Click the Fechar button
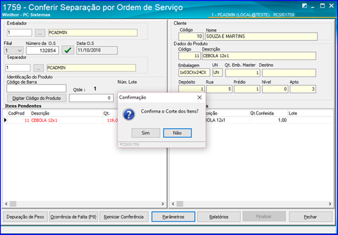This screenshot has width=338, height=235. coord(311,217)
